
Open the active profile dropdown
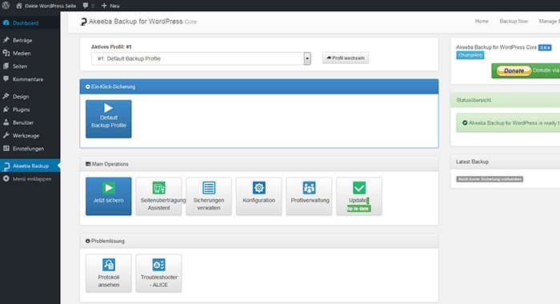tap(201, 58)
